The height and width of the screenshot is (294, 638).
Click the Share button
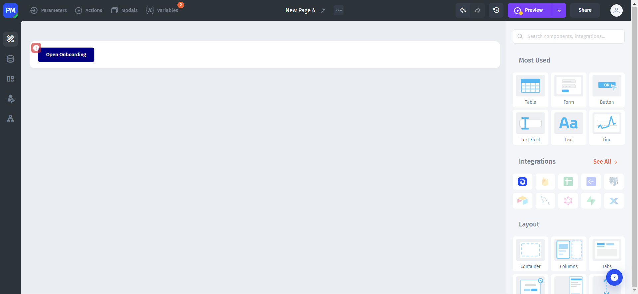coord(585,10)
